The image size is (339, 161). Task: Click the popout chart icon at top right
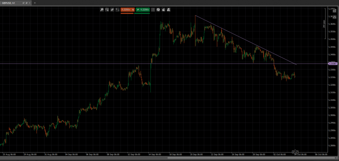tap(334, 11)
